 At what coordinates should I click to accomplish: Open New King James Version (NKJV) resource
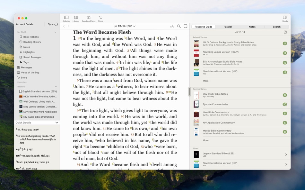(x=240, y=53)
